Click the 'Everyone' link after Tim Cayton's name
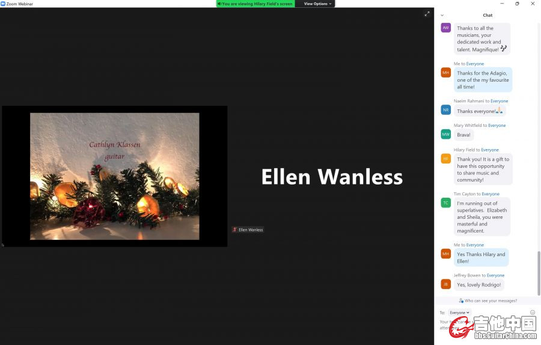The width and height of the screenshot is (541, 345). pyautogui.click(x=491, y=194)
